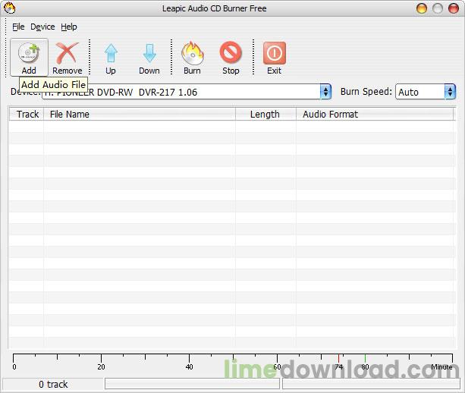Expand the Device drive dropdown
The width and height of the screenshot is (465, 393).
[x=325, y=92]
